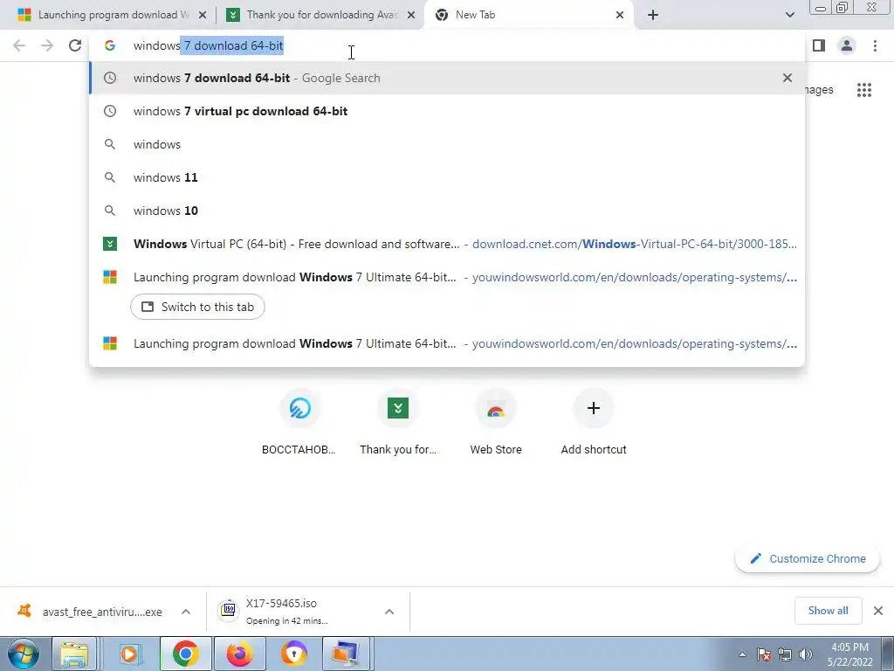Image resolution: width=894 pixels, height=671 pixels.
Task: Close the downloads bar
Action: 878,611
